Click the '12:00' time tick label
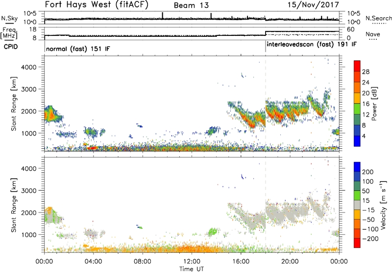 coord(192,262)
